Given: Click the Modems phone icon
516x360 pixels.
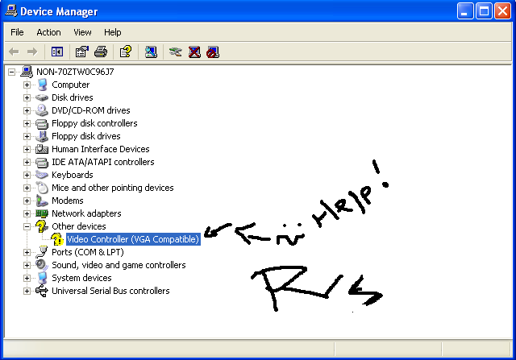Looking at the screenshot, I should click(x=42, y=201).
